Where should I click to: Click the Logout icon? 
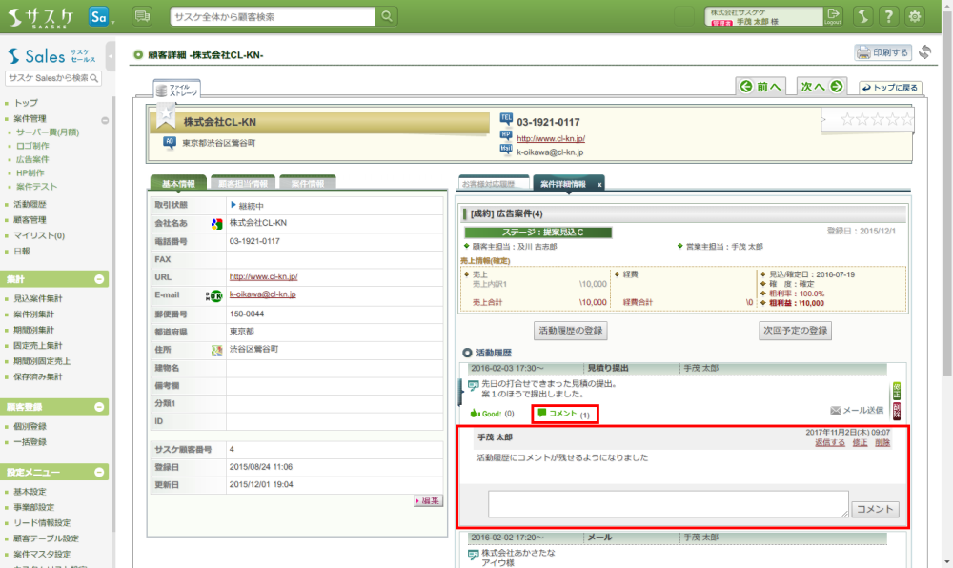pos(833,16)
